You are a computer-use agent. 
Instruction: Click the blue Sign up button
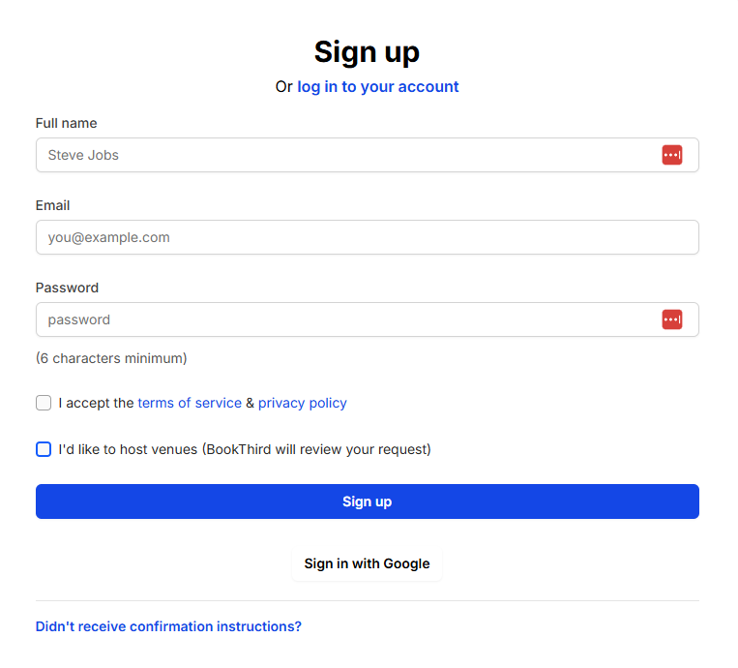click(368, 501)
